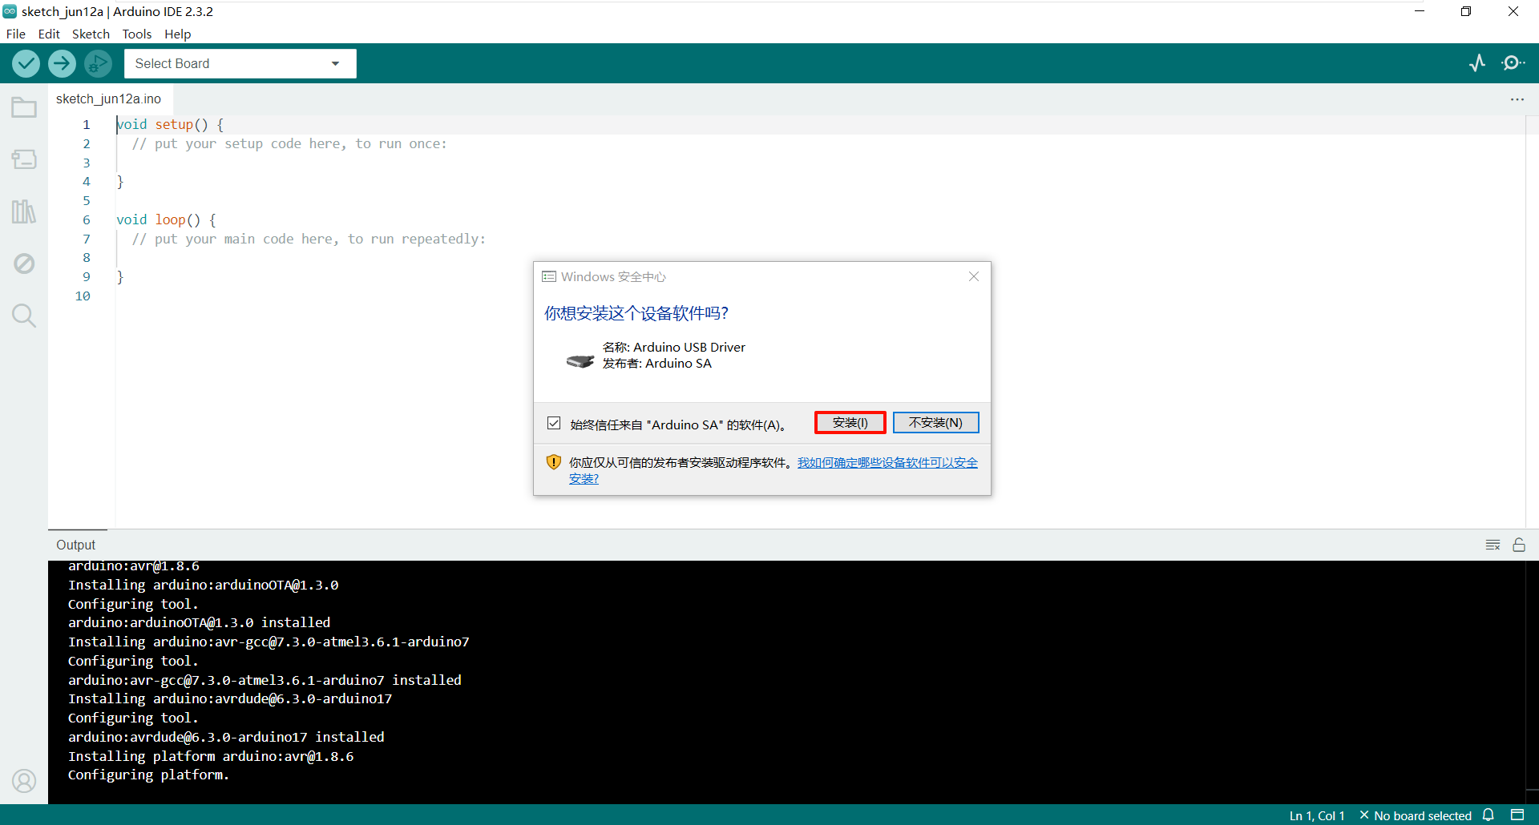Open the notifications bell in status bar

pyautogui.click(x=1489, y=815)
